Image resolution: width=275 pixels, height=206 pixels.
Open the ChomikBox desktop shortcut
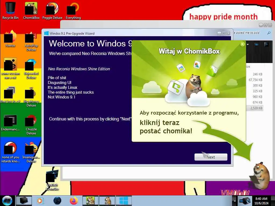point(31,10)
